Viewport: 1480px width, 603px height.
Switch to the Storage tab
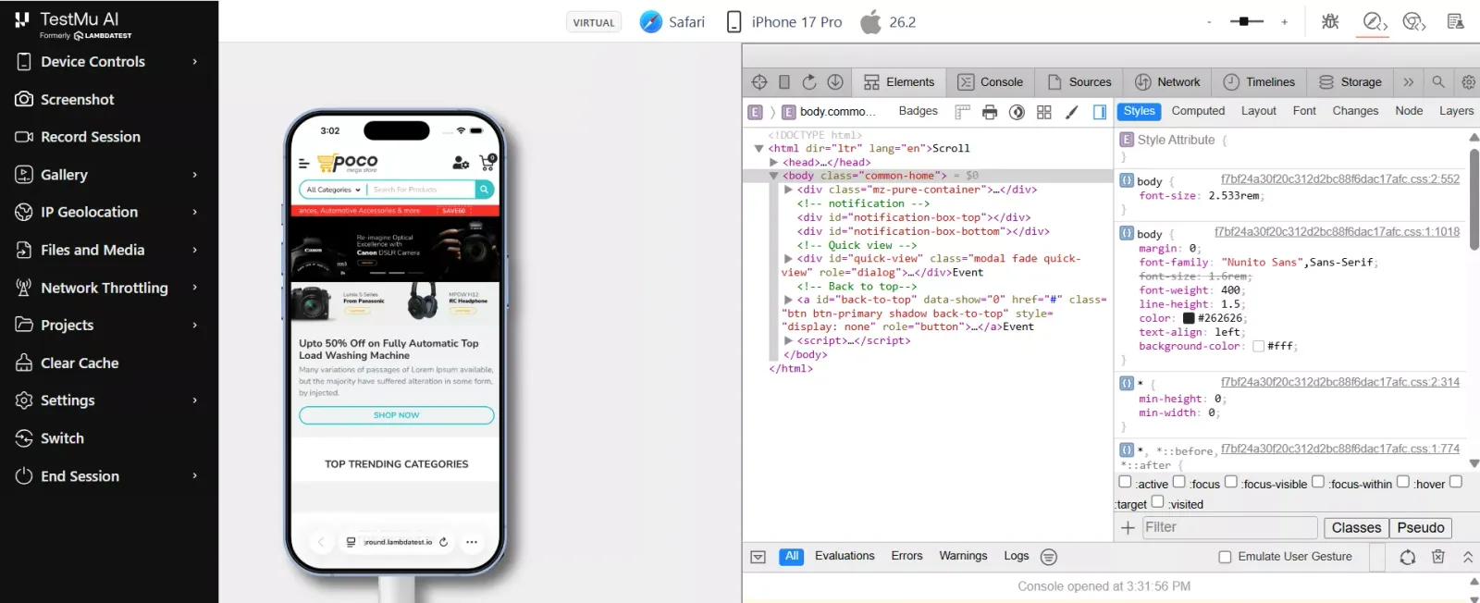coord(1350,82)
